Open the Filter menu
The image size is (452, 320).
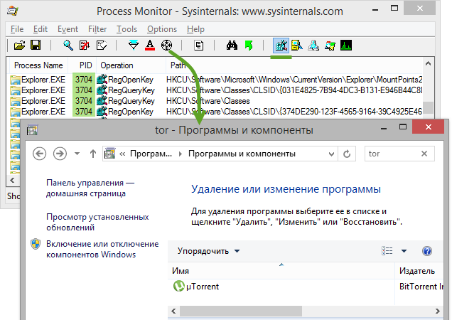(97, 29)
